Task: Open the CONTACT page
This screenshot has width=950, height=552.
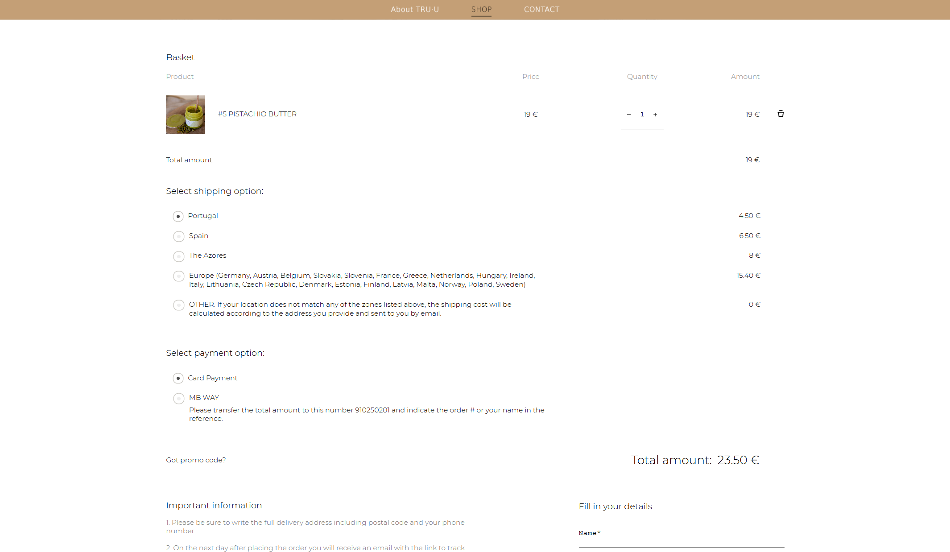Action: pyautogui.click(x=541, y=9)
